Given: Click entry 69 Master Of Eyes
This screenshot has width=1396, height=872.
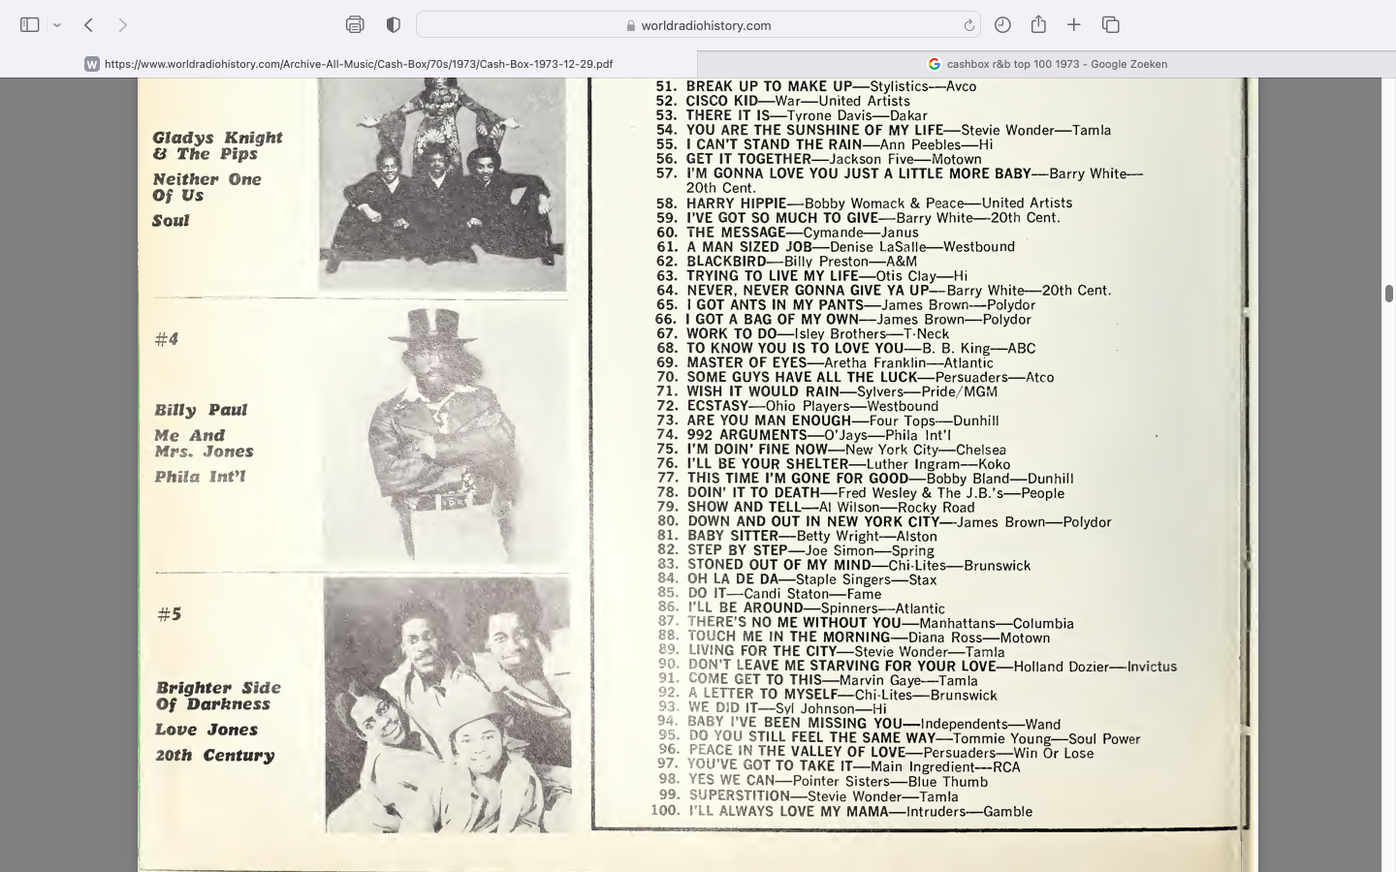Looking at the screenshot, I should coord(824,362).
